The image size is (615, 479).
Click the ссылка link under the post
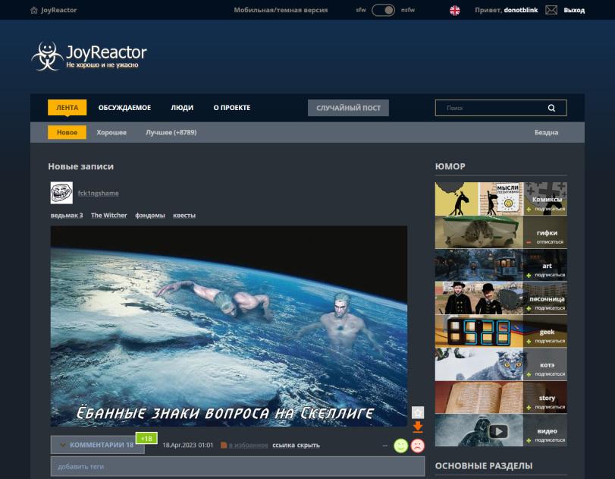click(x=283, y=446)
